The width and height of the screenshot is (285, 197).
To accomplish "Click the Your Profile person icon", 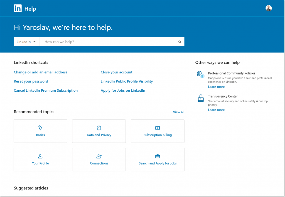I will (x=40, y=156).
